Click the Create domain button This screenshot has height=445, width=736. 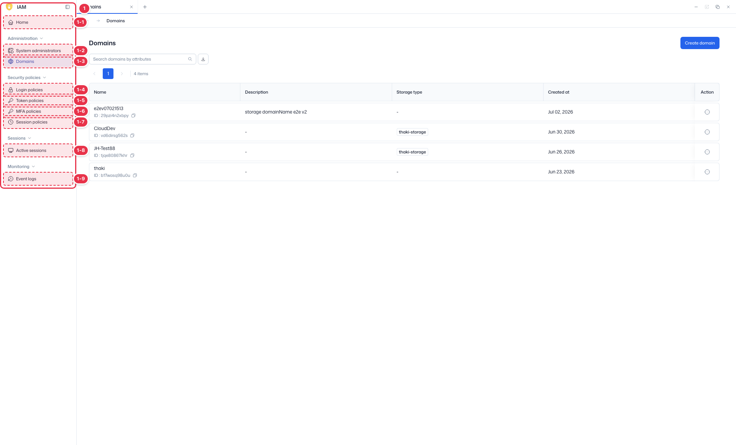pos(700,43)
